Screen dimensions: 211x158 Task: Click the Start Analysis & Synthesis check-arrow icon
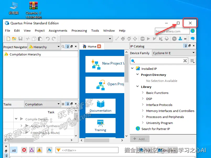coord(154,39)
